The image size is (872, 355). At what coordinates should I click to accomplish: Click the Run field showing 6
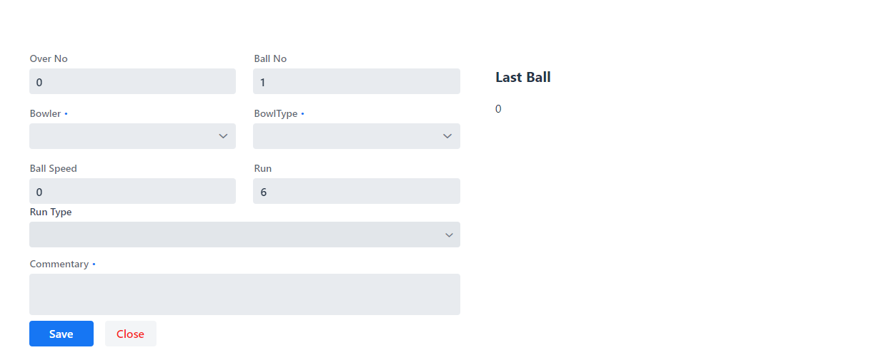[356, 191]
